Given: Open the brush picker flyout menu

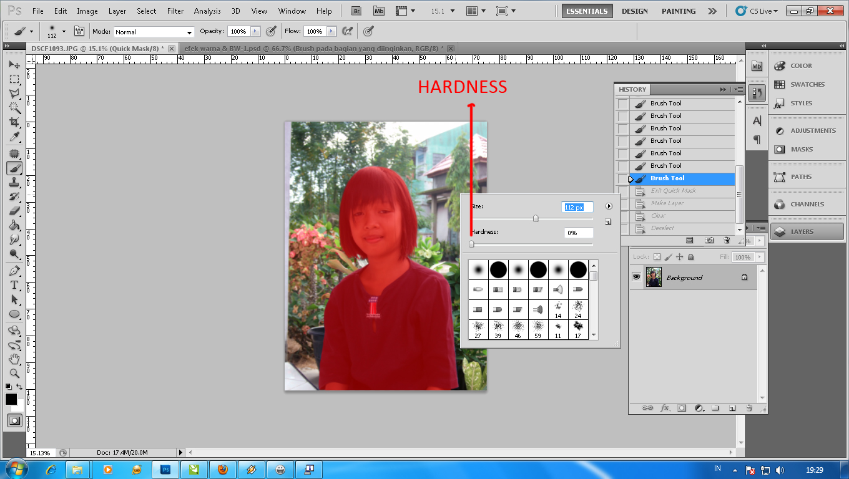Looking at the screenshot, I should coord(609,206).
